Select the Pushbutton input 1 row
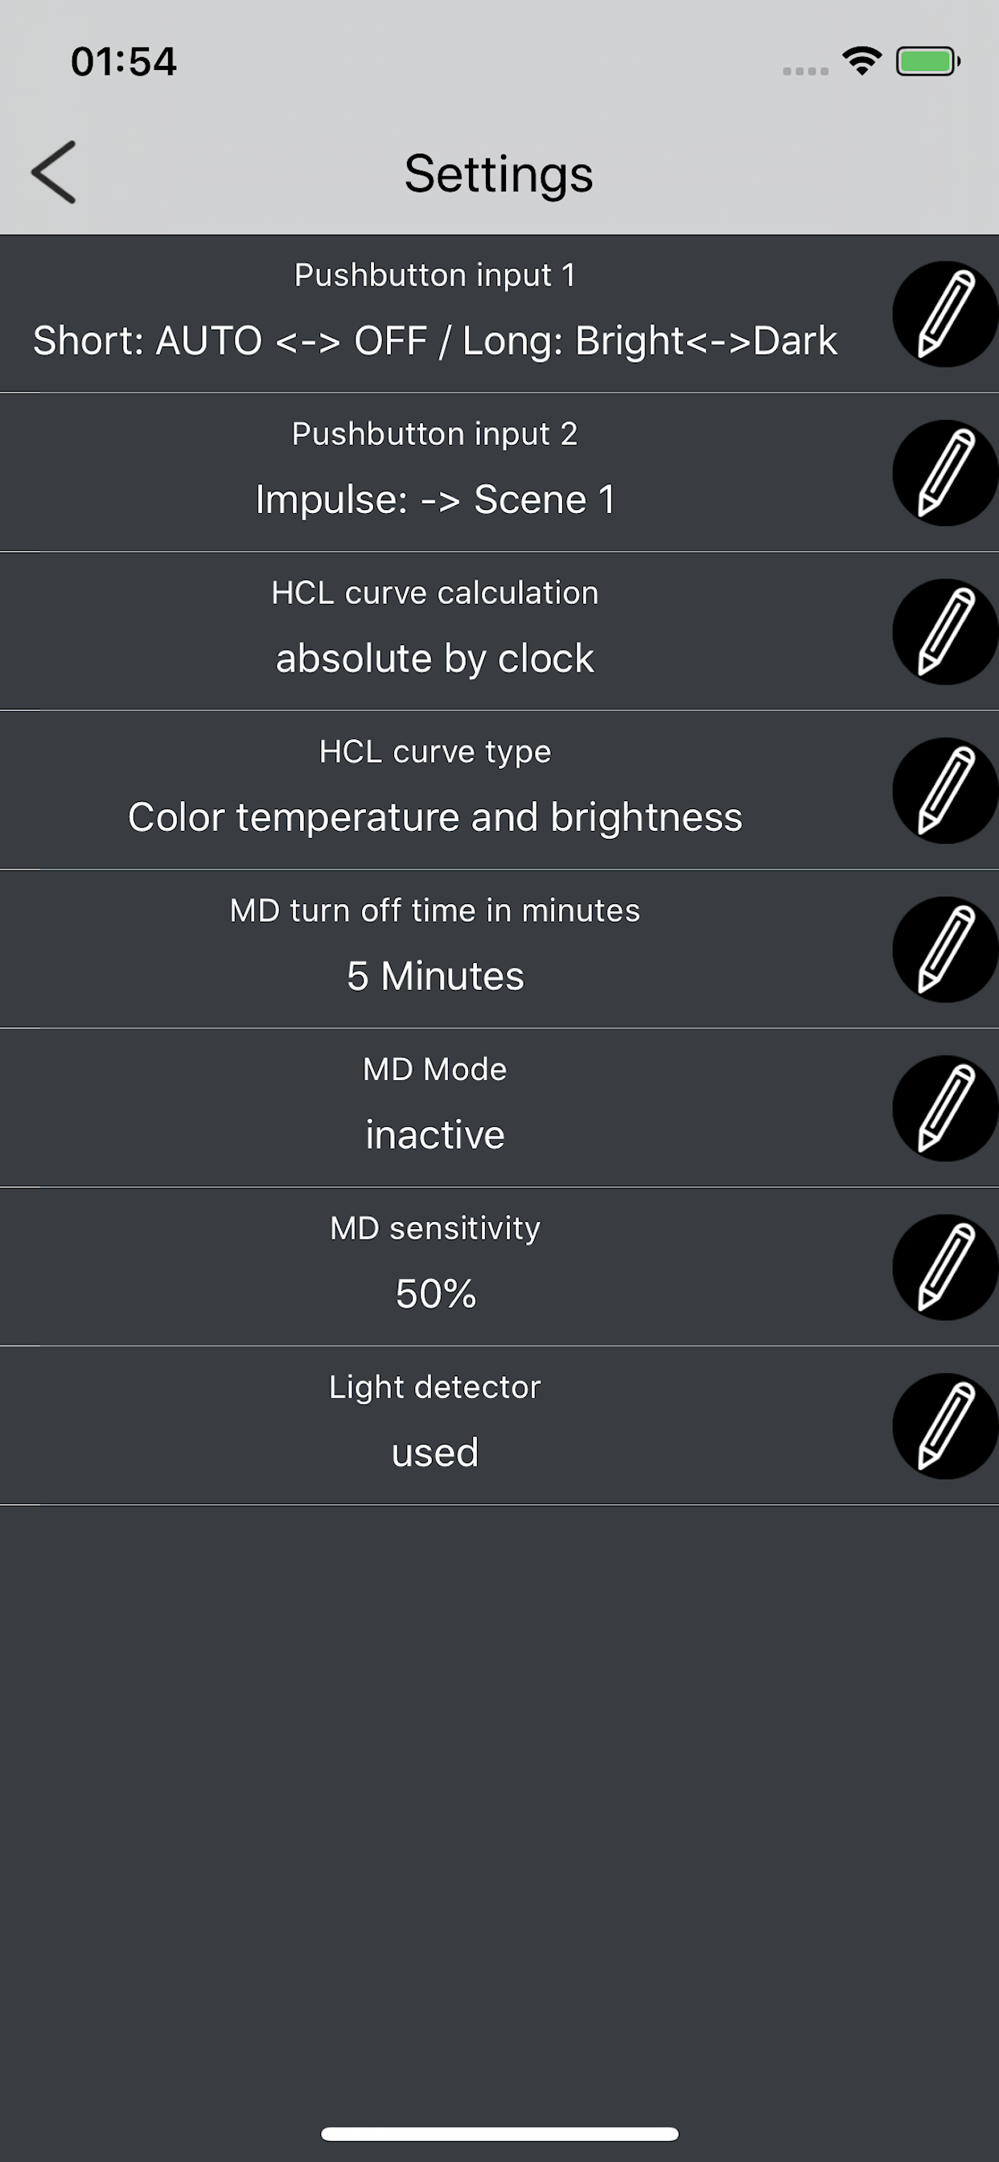This screenshot has height=2162, width=999. click(434, 313)
